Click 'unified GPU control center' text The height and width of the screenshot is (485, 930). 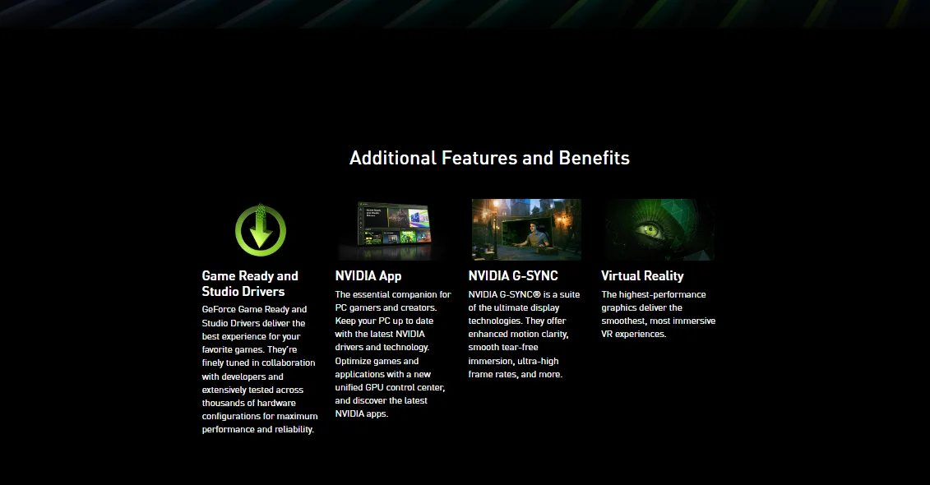(390, 387)
